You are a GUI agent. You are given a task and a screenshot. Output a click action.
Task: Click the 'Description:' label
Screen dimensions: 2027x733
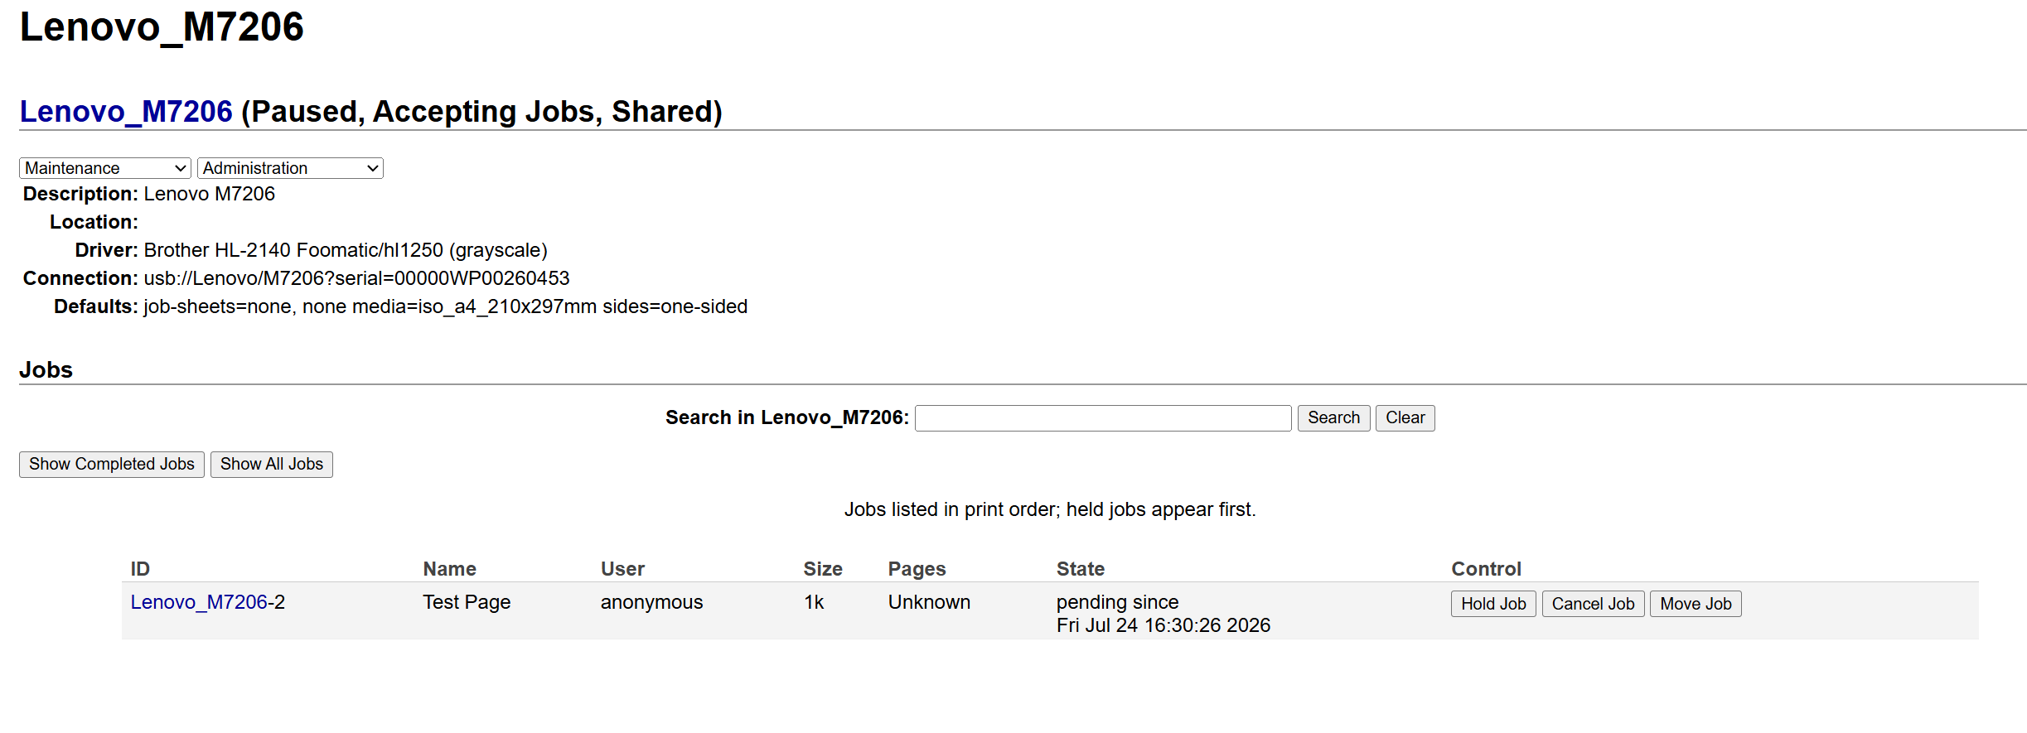tap(80, 194)
